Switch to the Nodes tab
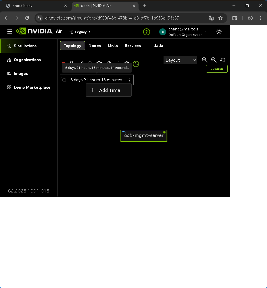 (95, 46)
